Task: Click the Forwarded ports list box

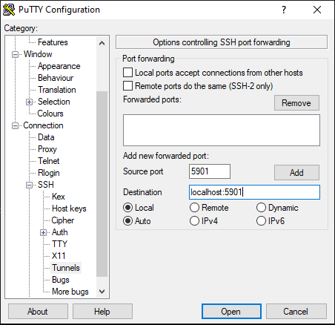Action: tap(222, 130)
